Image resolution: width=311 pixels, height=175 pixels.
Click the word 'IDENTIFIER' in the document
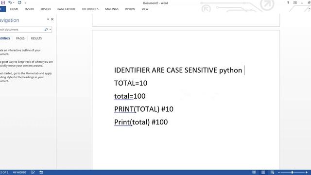click(132, 70)
